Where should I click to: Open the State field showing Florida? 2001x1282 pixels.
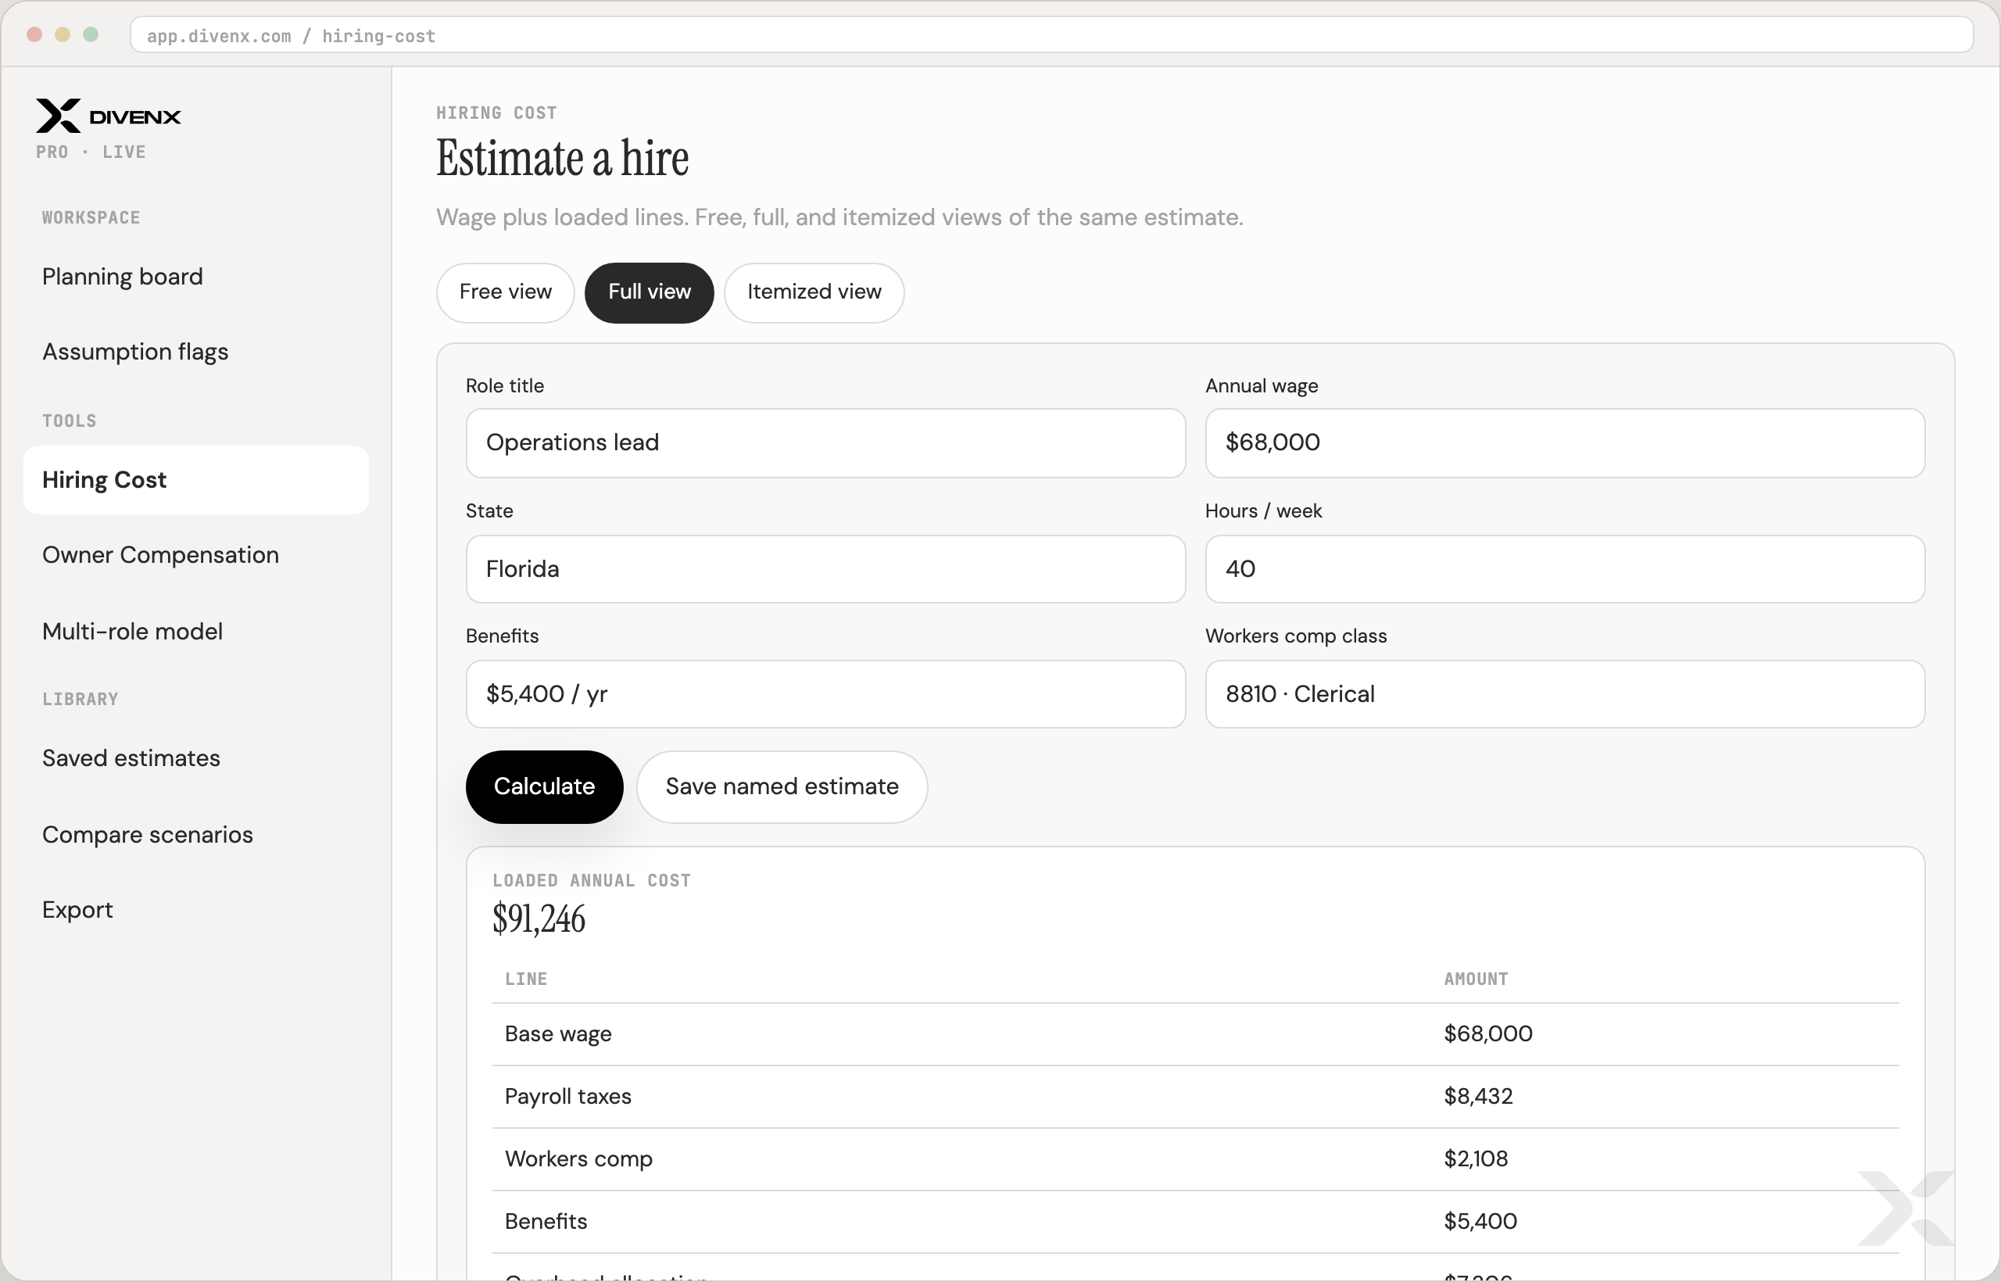(x=825, y=569)
